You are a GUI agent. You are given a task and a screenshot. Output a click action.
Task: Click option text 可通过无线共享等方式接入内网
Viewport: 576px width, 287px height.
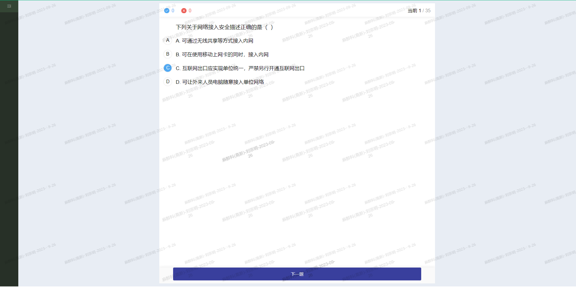[x=217, y=41]
